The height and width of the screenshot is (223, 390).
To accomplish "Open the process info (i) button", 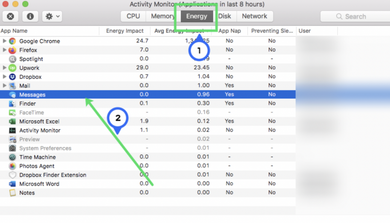I will point(30,16).
